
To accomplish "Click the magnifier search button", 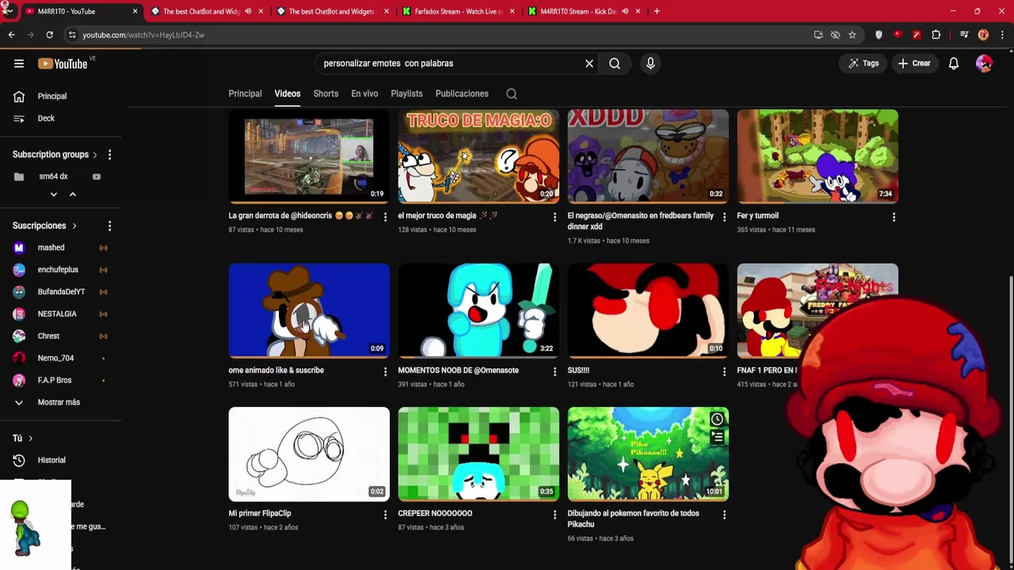I will click(615, 63).
